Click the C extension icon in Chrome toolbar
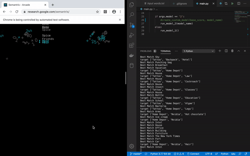Screen dimensions: 250x156 (105, 12)
